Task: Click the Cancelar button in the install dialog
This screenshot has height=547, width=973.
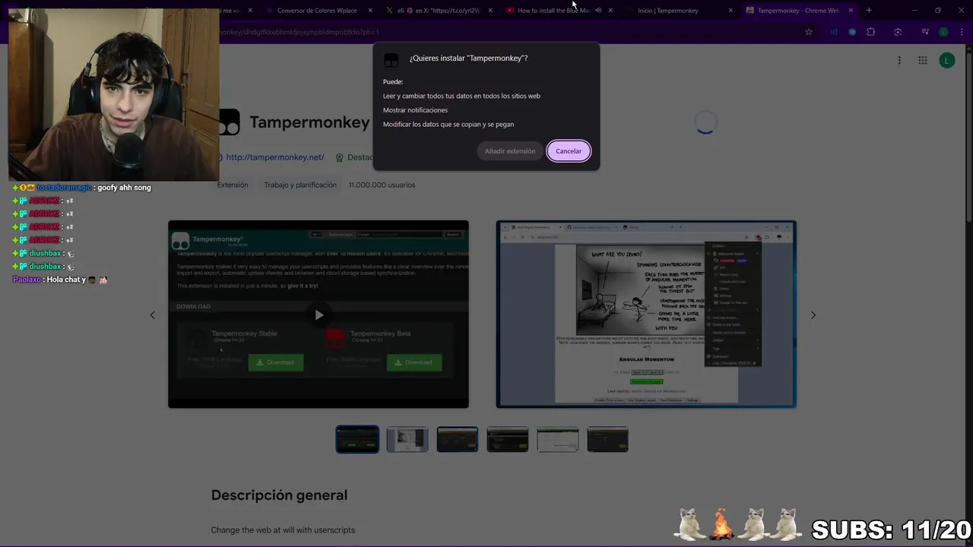Action: pos(568,151)
